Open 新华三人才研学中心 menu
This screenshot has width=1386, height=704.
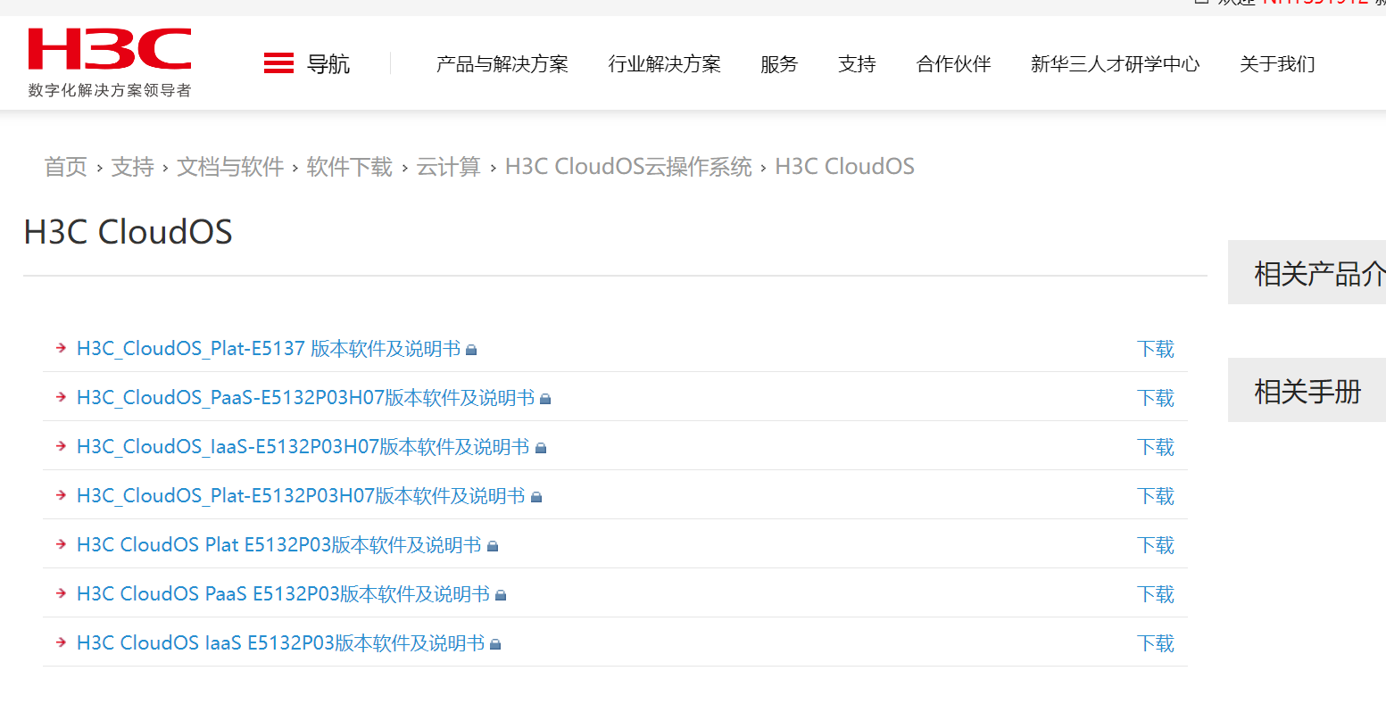point(1116,64)
